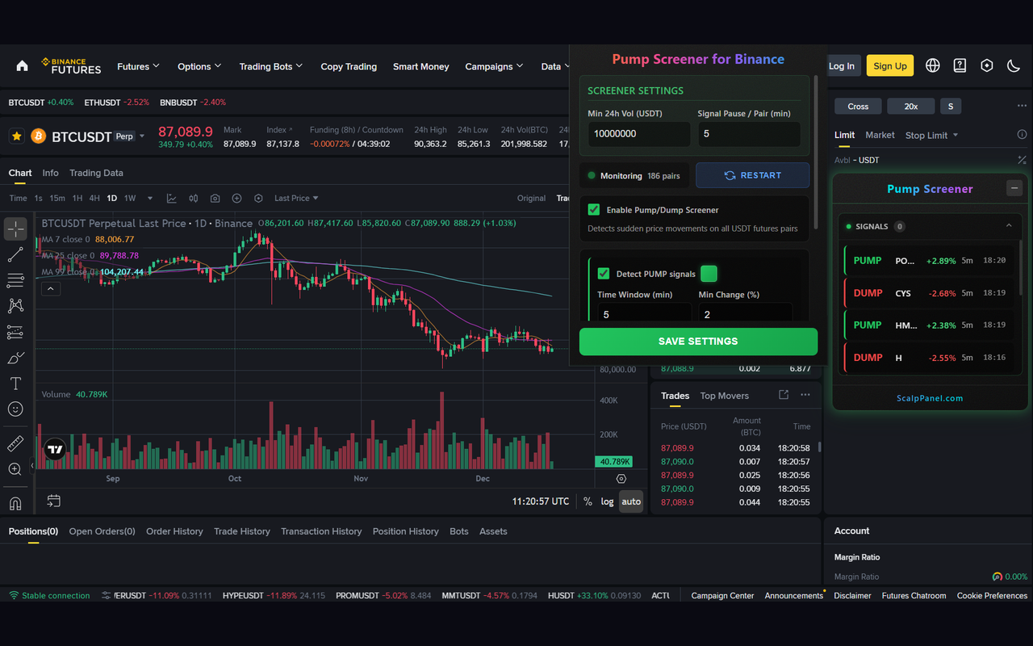Expand the Trading Bots dropdown
The width and height of the screenshot is (1033, 646).
(x=271, y=66)
